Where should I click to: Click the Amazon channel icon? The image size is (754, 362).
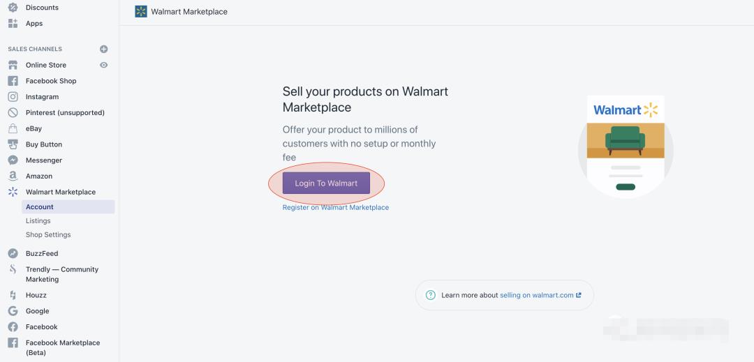coord(13,176)
